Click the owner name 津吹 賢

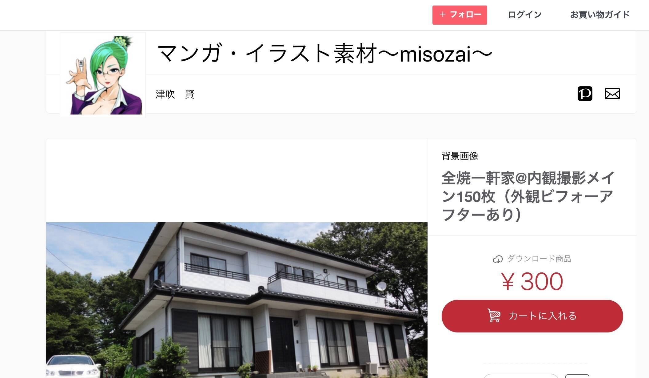(x=175, y=94)
